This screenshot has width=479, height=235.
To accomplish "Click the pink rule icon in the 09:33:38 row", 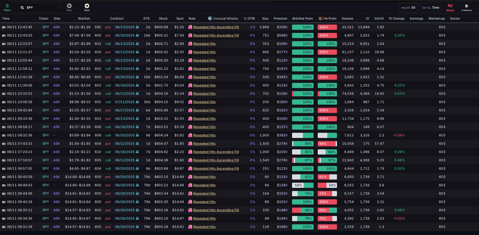I will pos(190,118).
